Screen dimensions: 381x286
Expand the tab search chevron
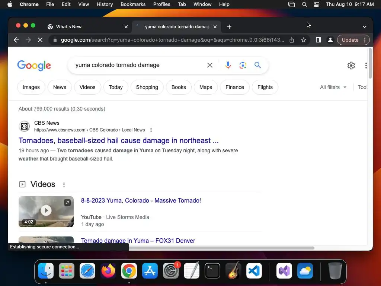pyautogui.click(x=365, y=27)
